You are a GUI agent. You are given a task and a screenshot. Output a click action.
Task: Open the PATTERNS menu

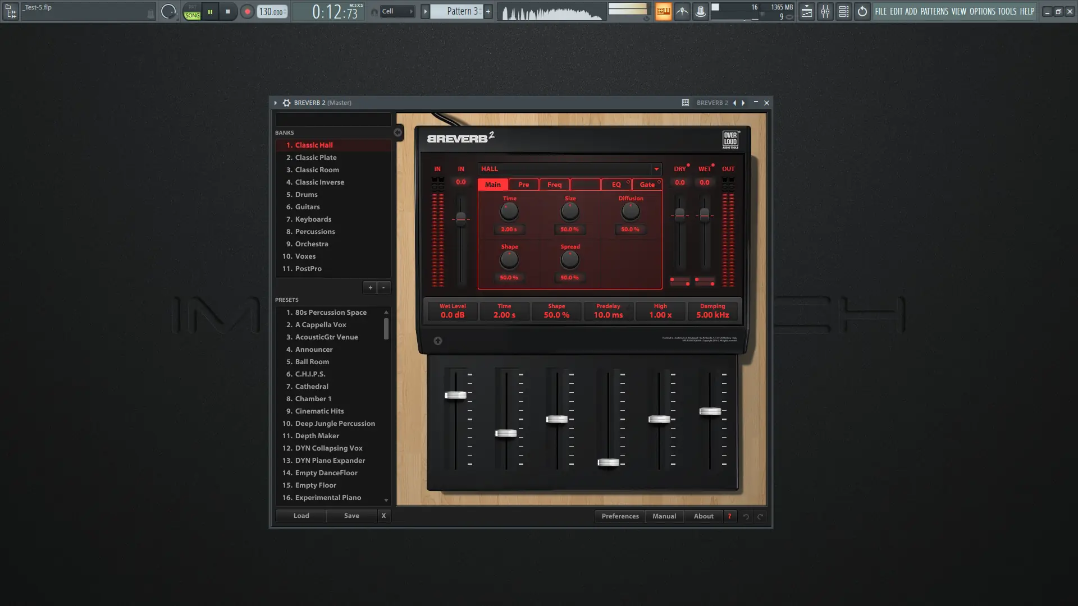(934, 11)
